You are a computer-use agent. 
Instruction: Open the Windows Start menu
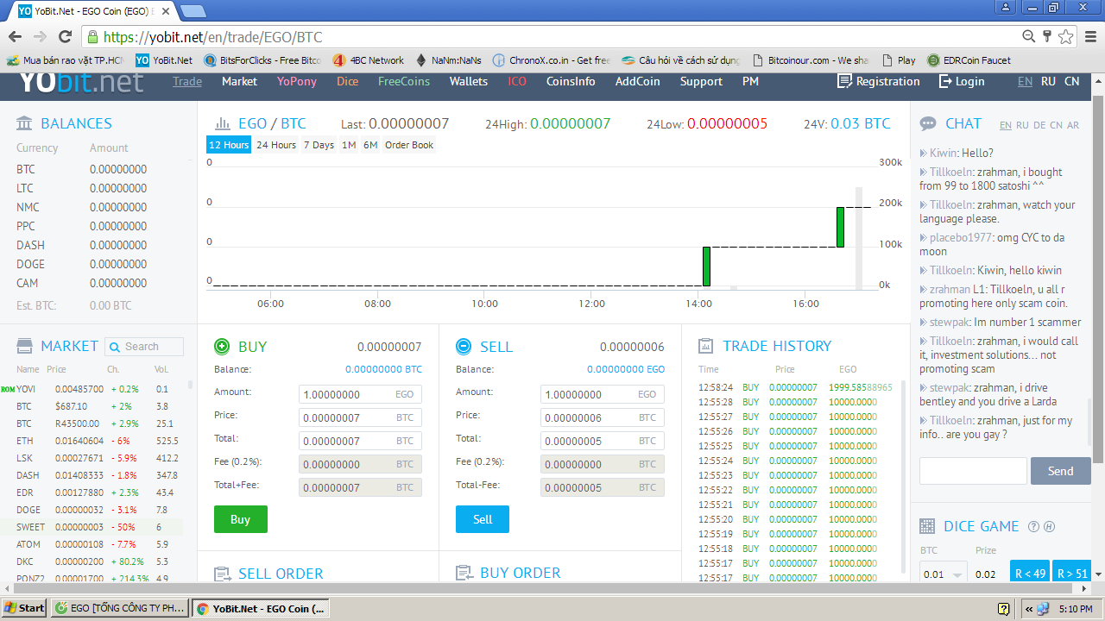(x=24, y=608)
